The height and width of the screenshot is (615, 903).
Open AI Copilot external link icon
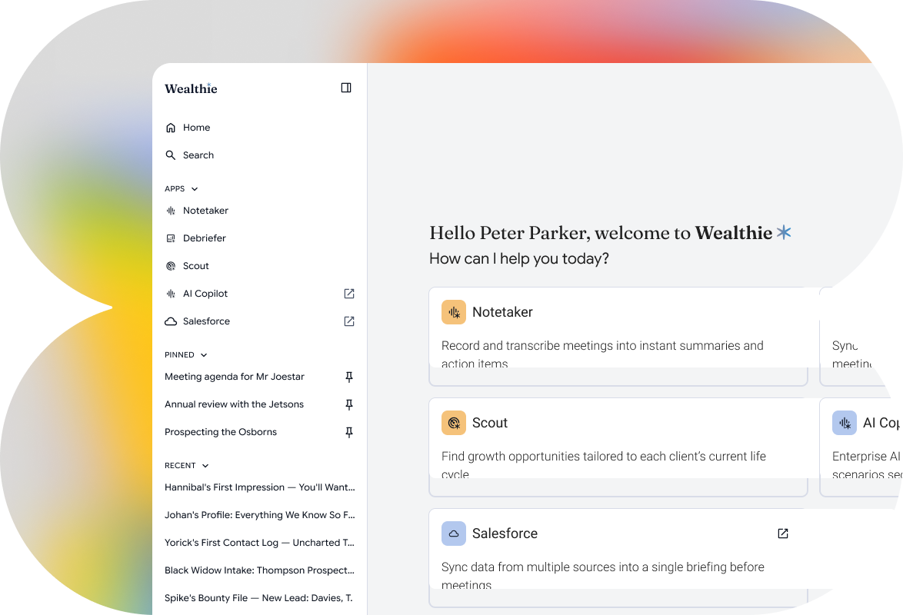coord(349,294)
